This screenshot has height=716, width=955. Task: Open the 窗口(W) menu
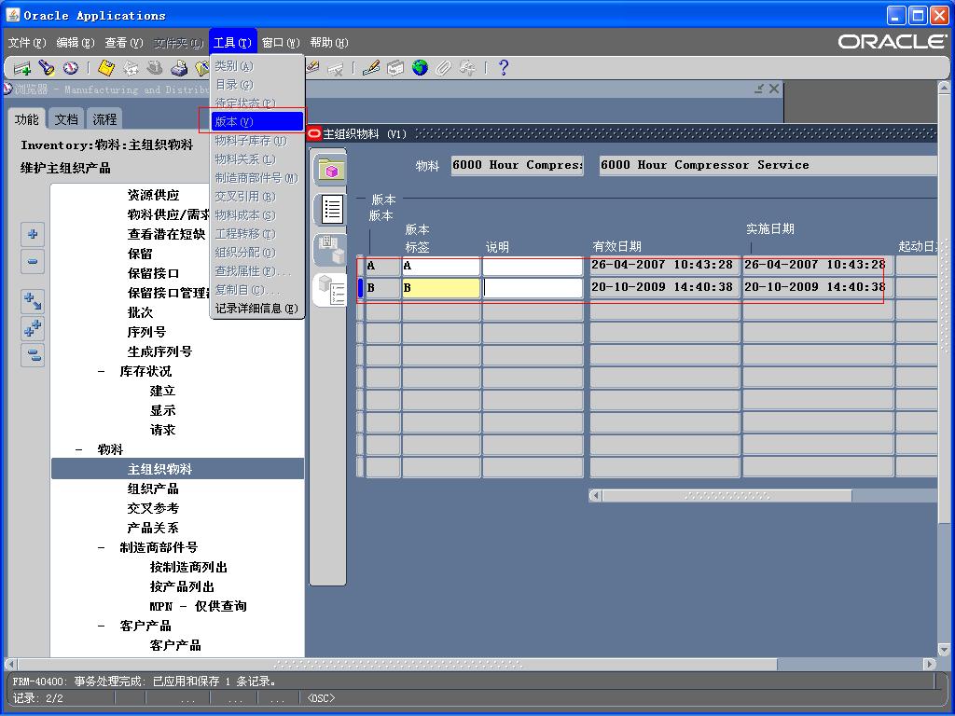[x=281, y=43]
